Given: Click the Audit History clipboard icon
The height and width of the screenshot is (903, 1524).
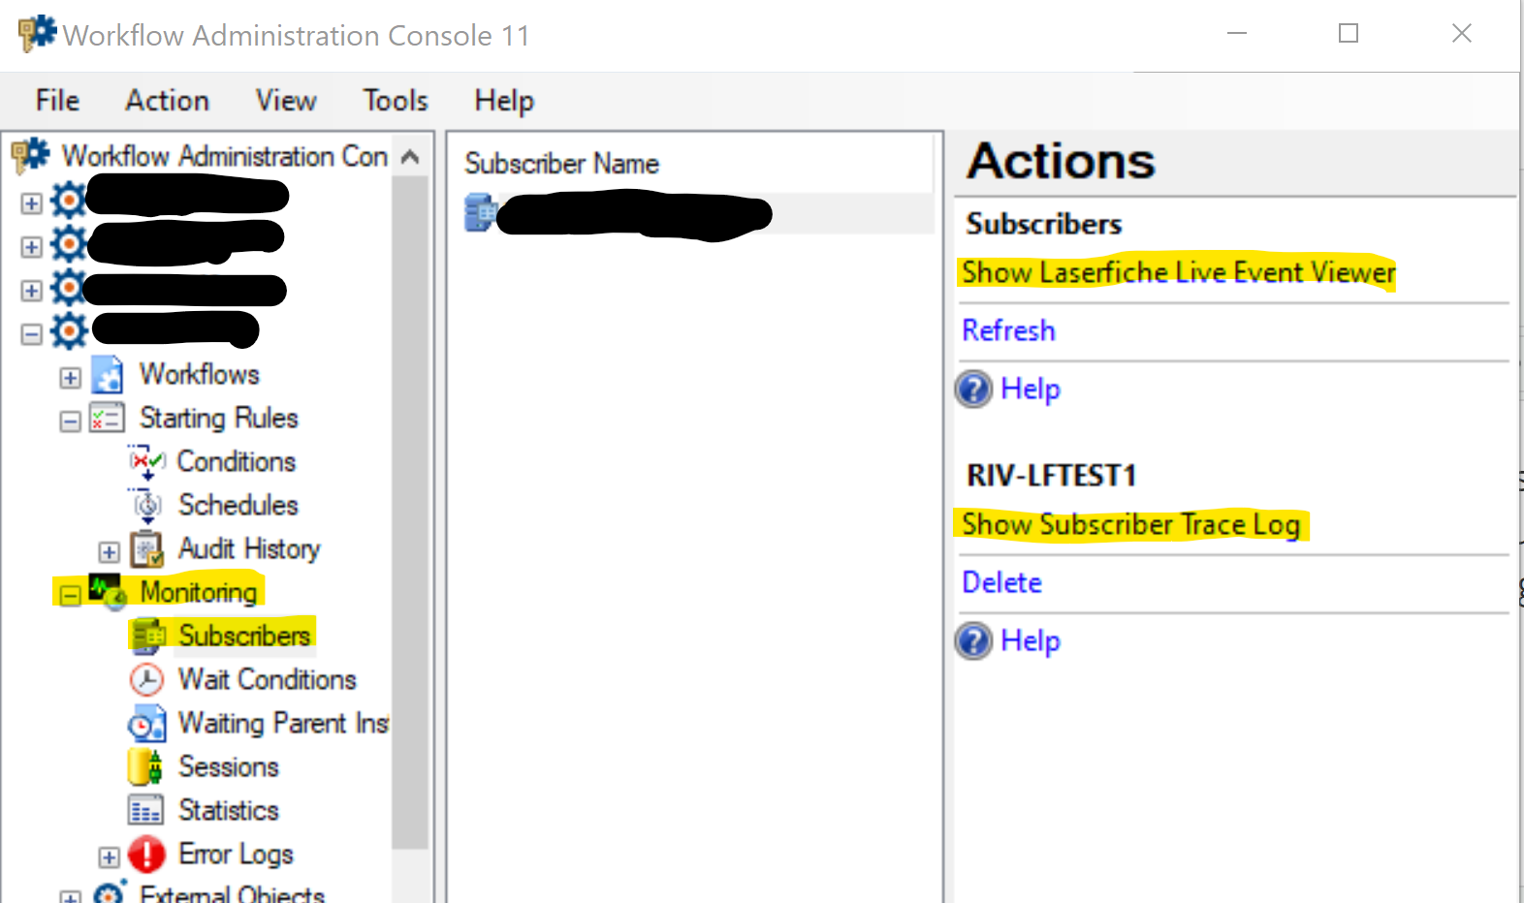Looking at the screenshot, I should click(146, 548).
